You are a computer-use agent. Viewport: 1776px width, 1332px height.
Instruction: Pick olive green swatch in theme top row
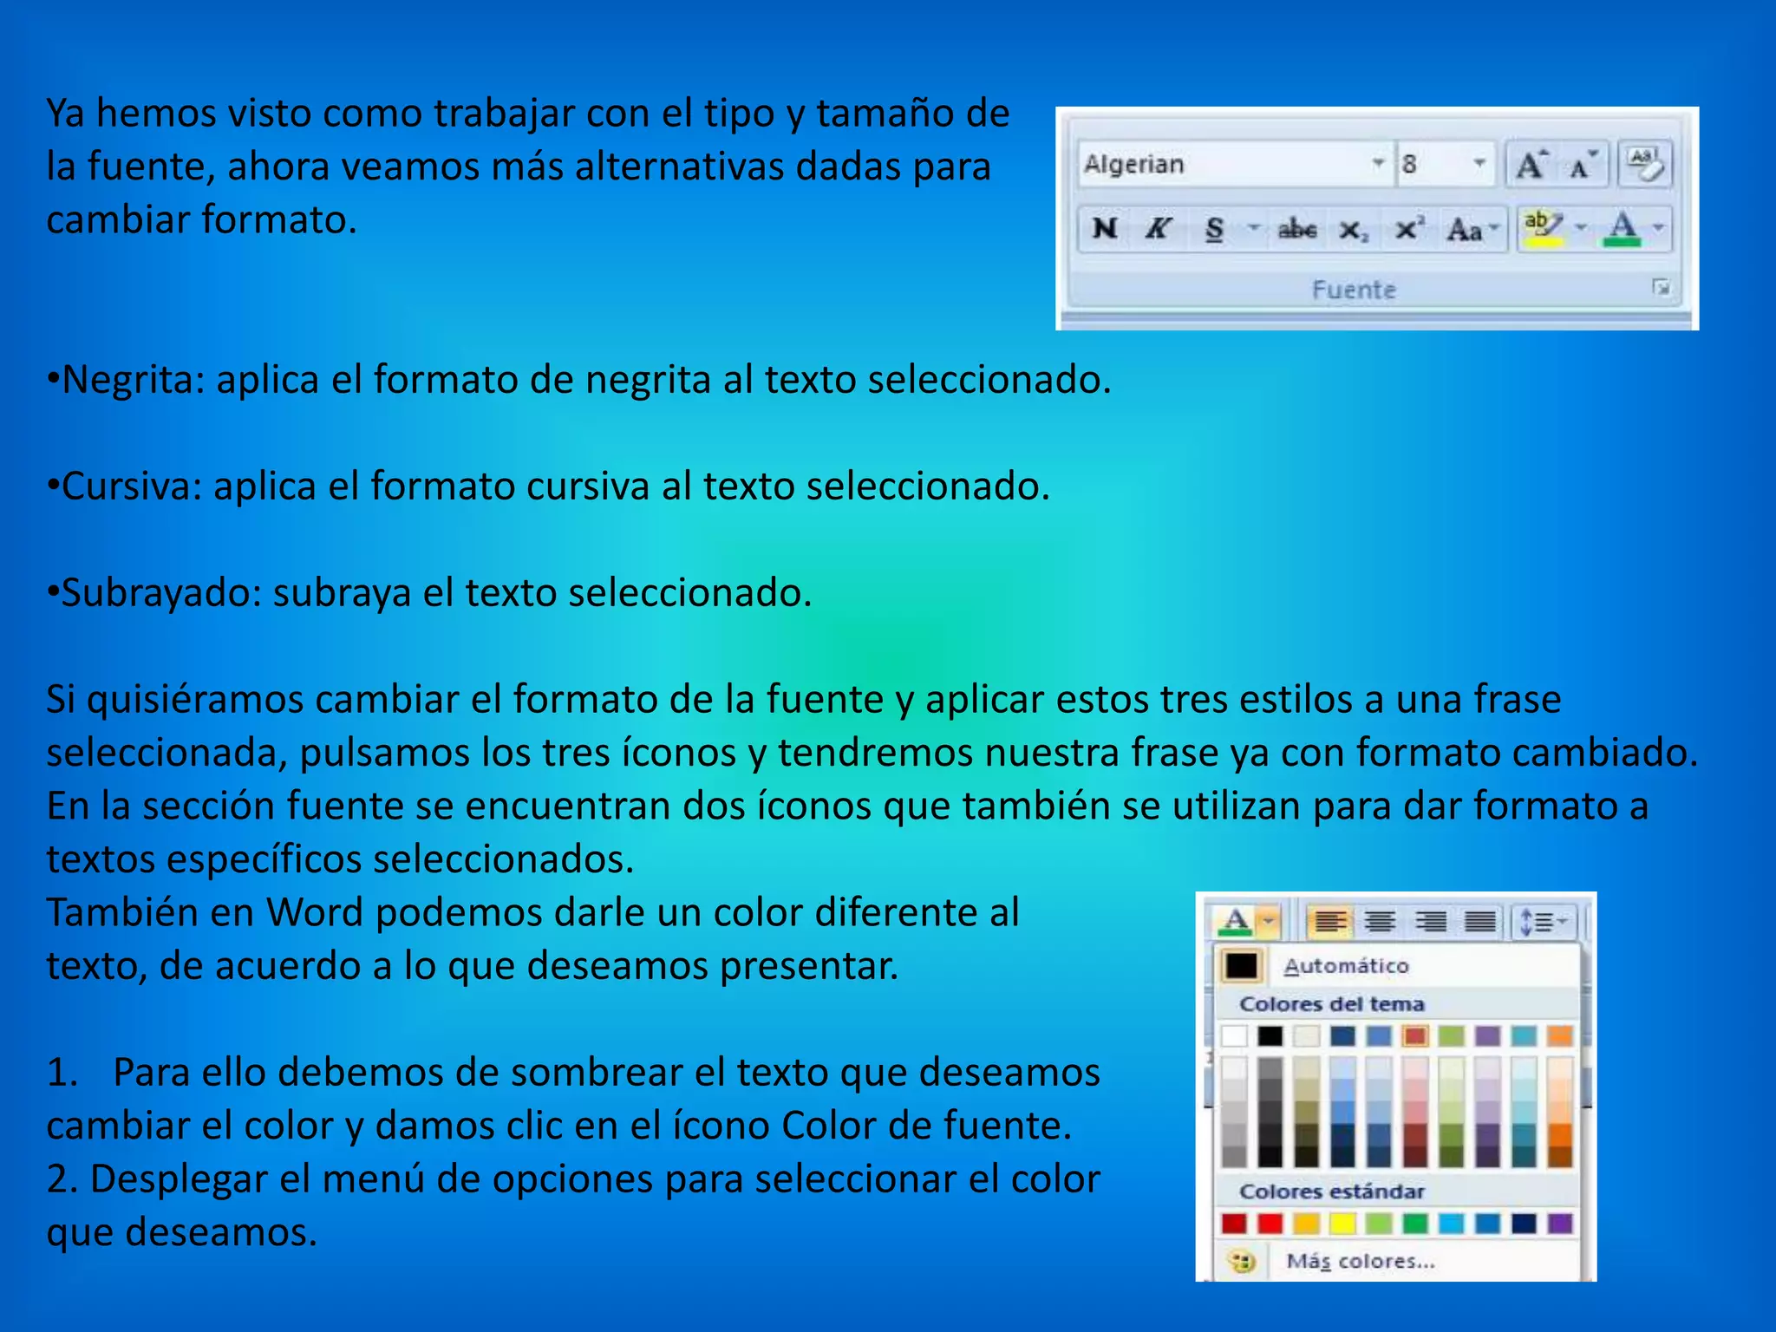click(x=1451, y=1035)
